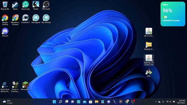Open the Mail app from taskbar
This screenshot has width=187, height=105.
click(84, 102)
